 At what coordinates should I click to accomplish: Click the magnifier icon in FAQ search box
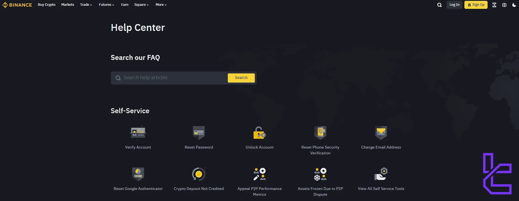point(118,78)
